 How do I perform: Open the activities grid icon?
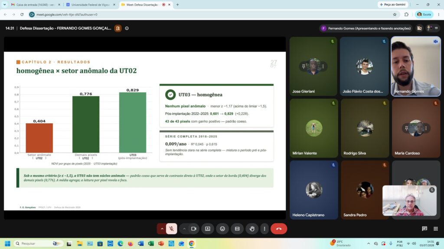[x=435, y=229]
